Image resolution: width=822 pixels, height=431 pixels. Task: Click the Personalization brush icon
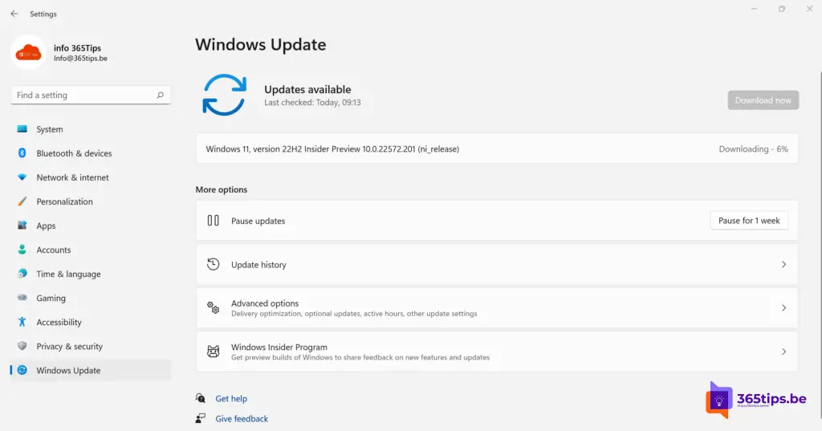tap(22, 201)
